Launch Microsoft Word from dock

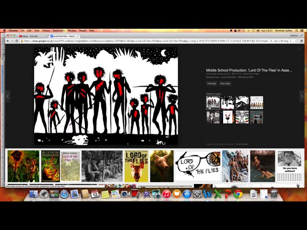(x=208, y=194)
